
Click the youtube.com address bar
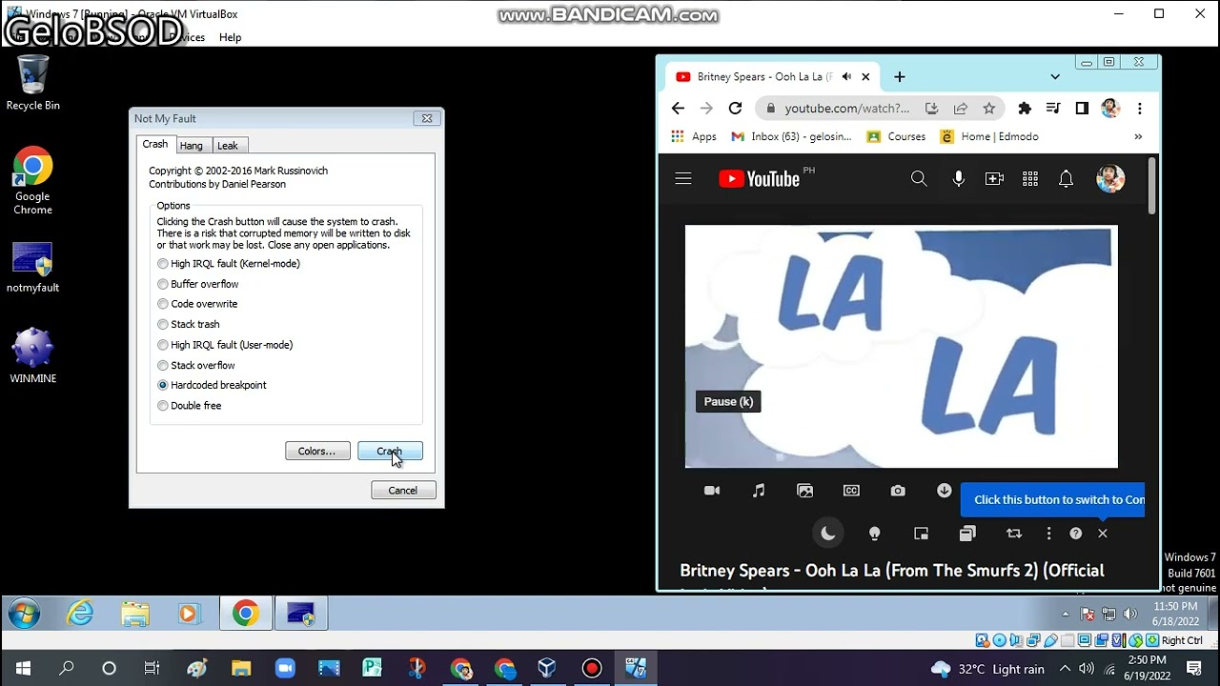pyautogui.click(x=847, y=108)
